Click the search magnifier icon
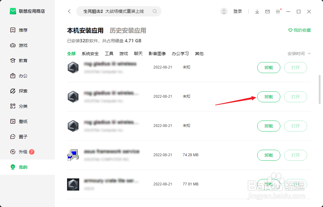Screen dimensions: 323x207 click(155, 11)
